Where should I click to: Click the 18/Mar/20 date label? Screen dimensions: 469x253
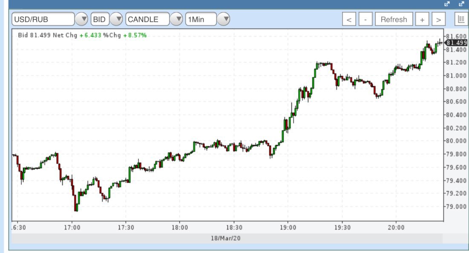point(225,239)
